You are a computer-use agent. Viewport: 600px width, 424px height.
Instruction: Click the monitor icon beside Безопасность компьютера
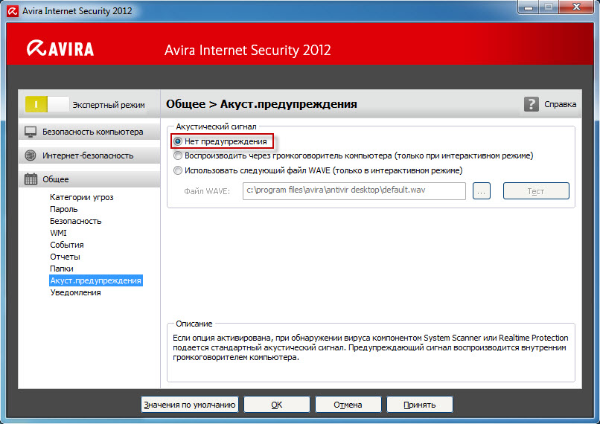31,132
